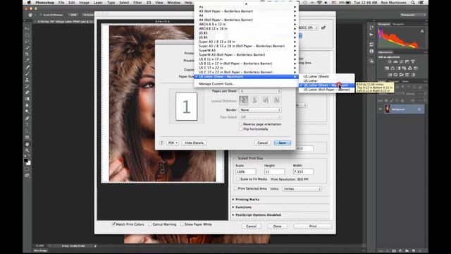Click Hide Details button
The image size is (451, 254).
click(194, 143)
